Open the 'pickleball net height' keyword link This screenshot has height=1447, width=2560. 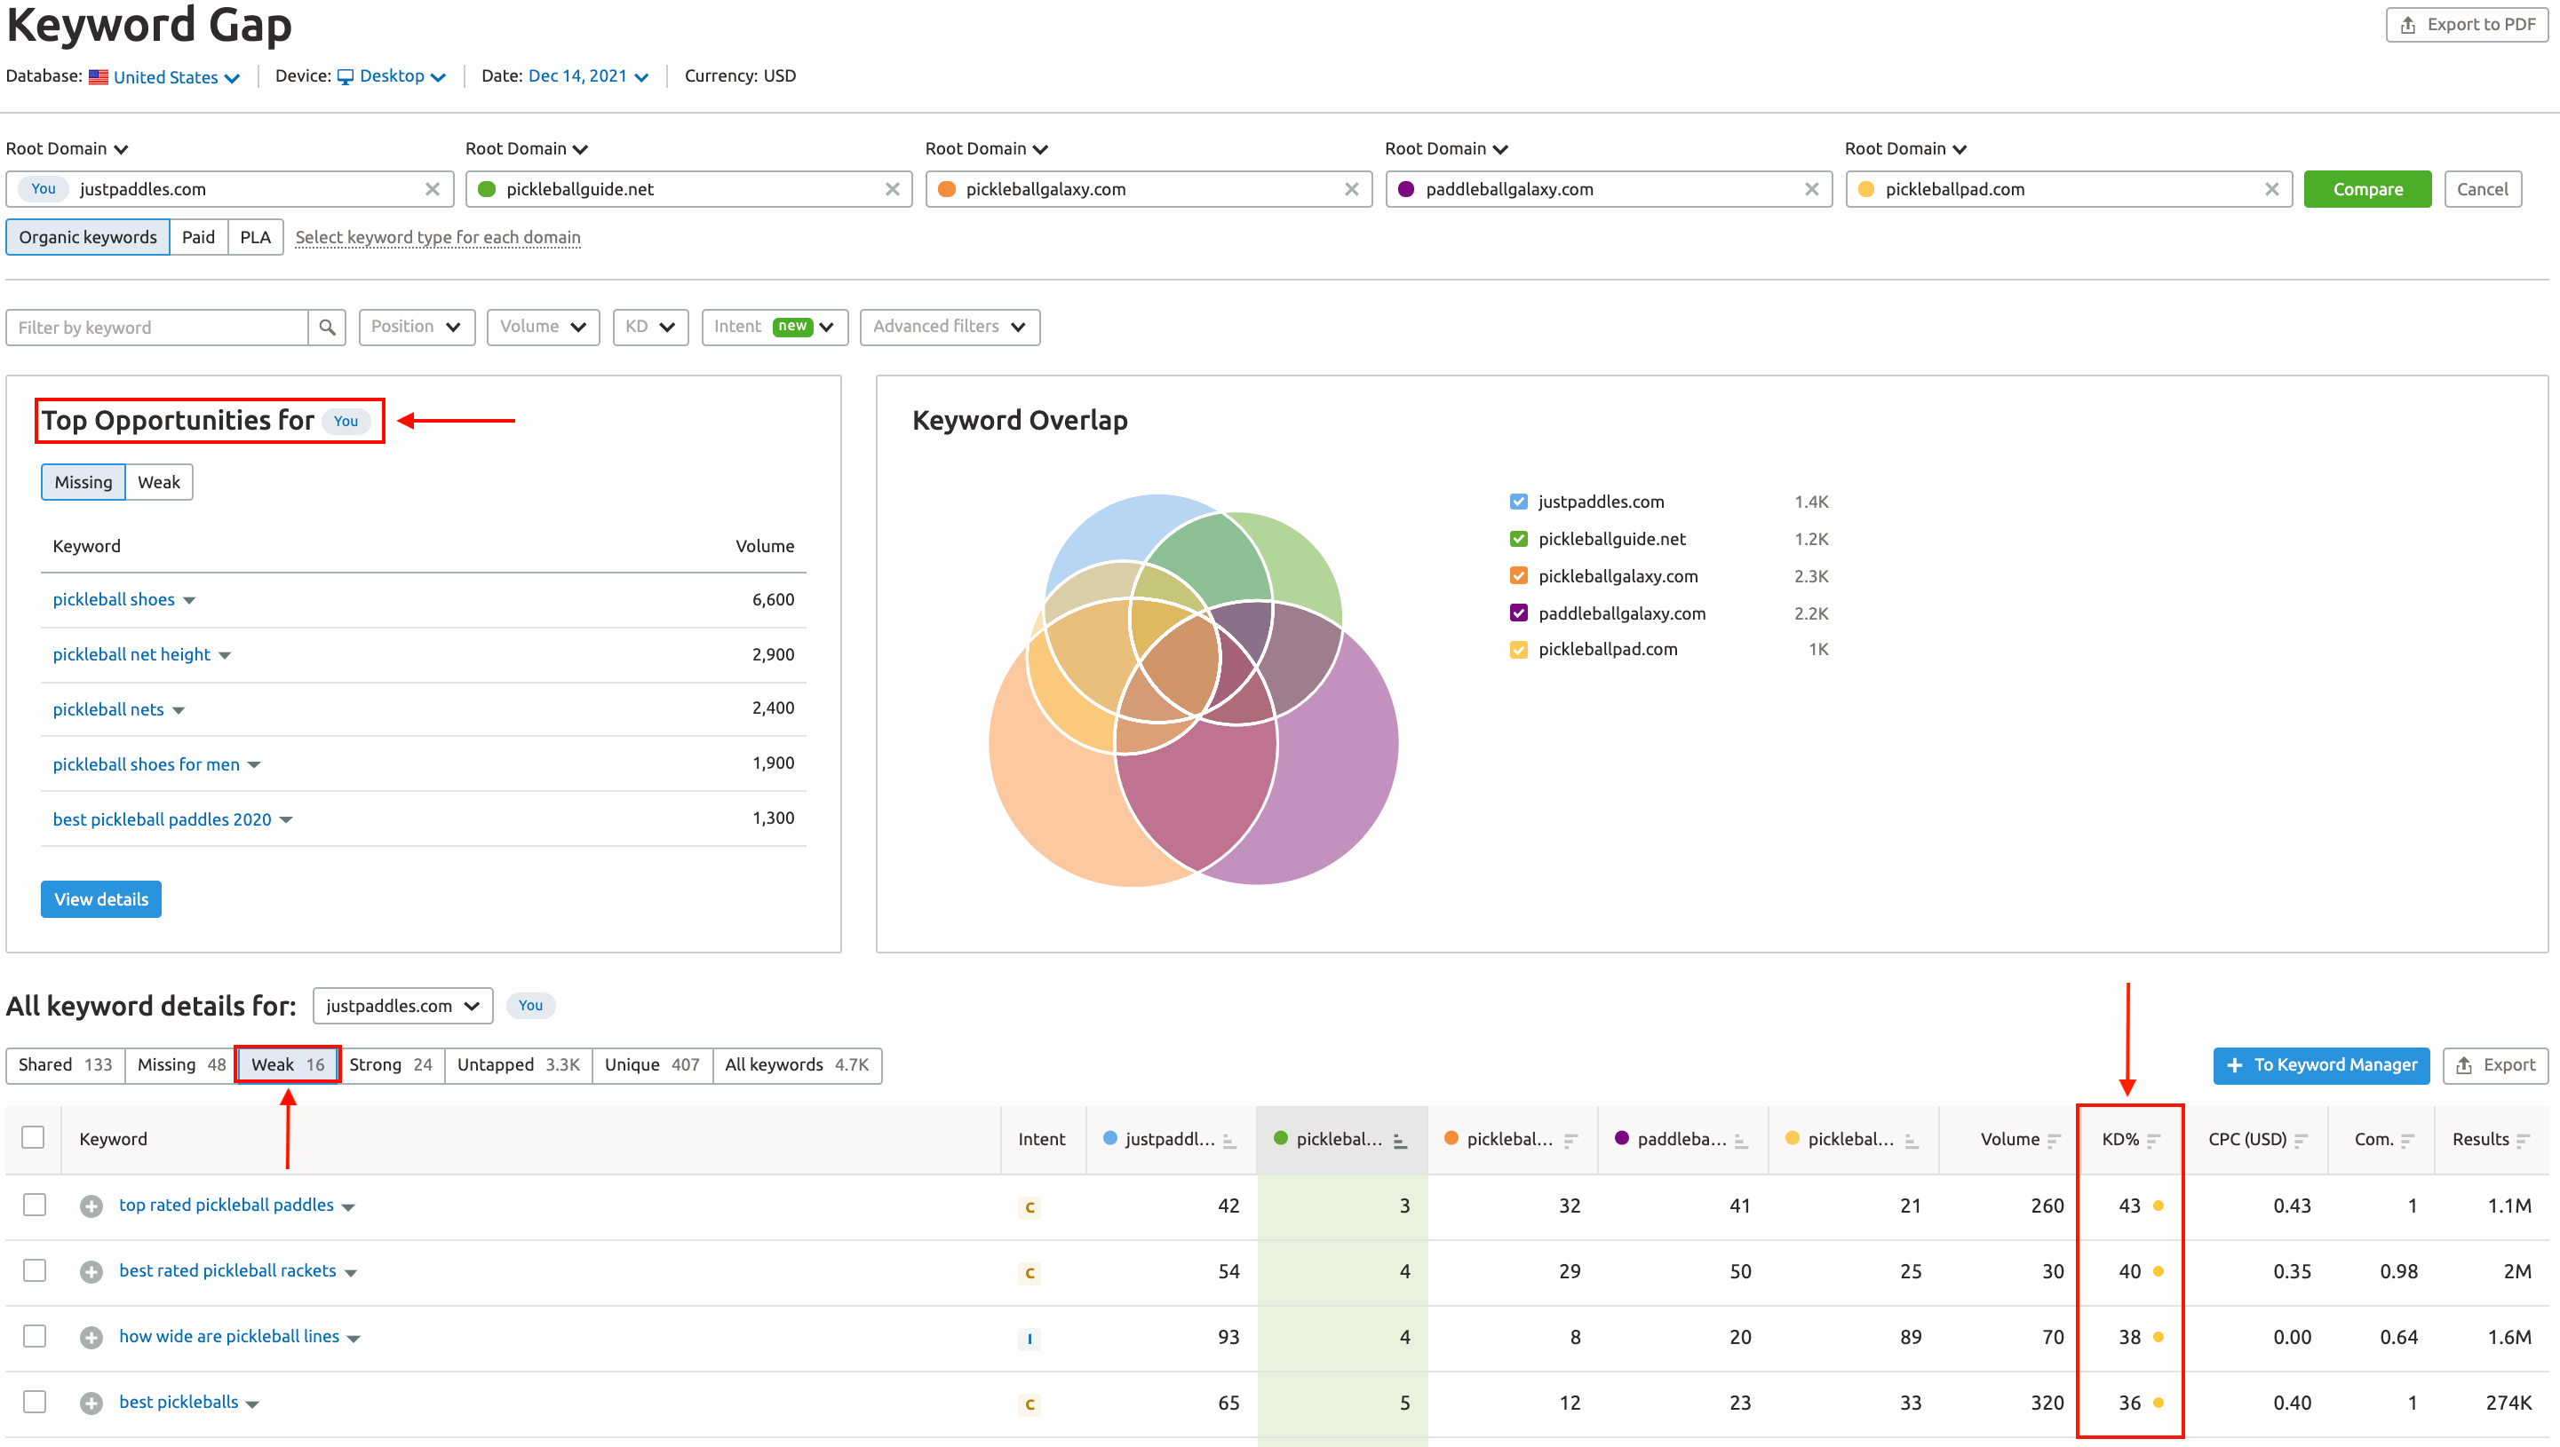point(131,654)
